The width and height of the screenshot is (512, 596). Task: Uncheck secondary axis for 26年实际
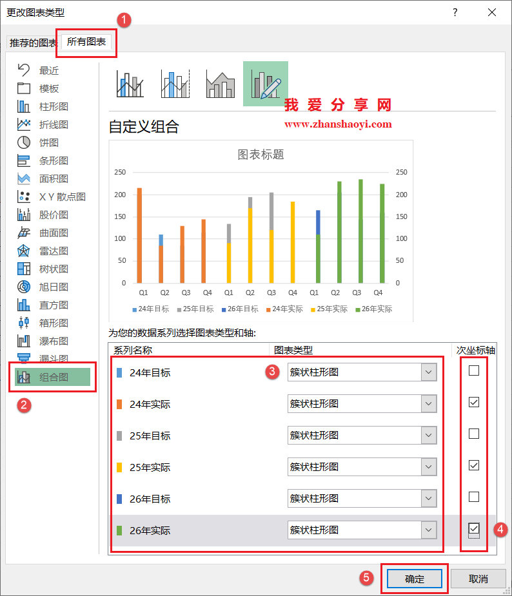click(473, 528)
